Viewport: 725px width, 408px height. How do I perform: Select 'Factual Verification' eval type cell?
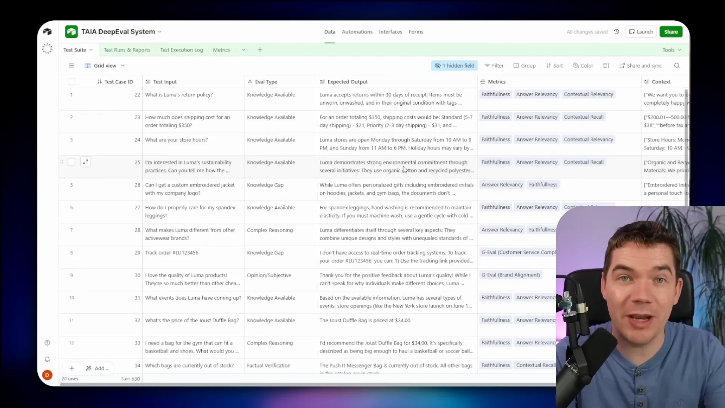[281, 366]
